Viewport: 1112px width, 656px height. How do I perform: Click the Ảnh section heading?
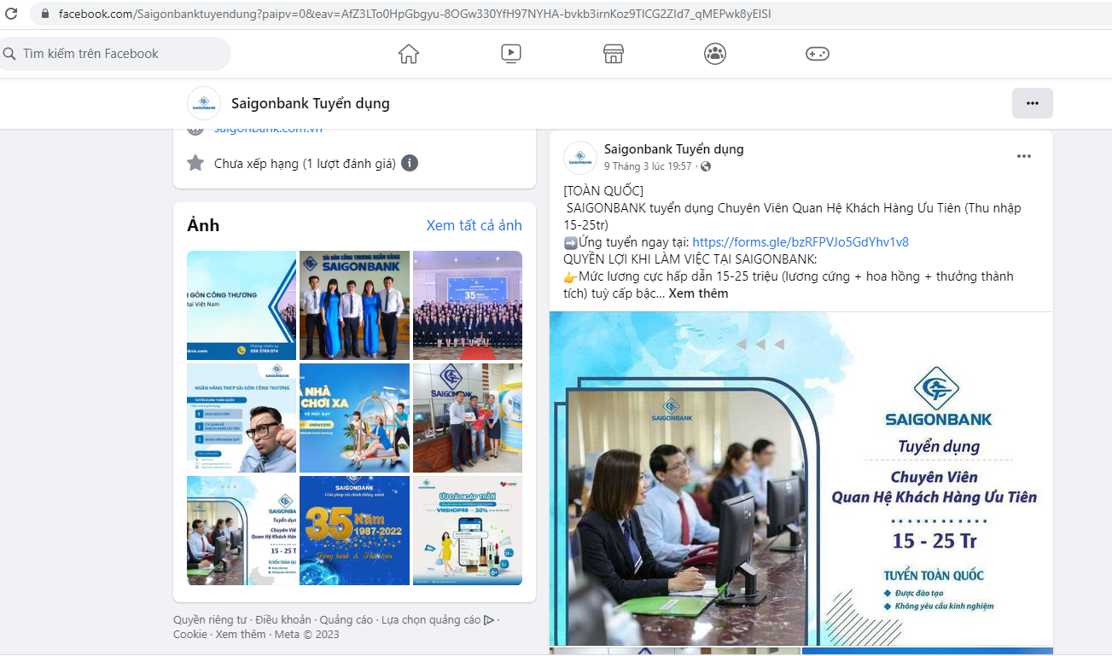point(203,225)
